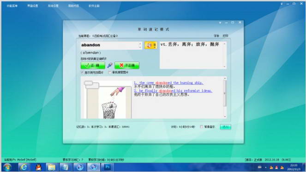The width and height of the screenshot is (306, 172).
Task: Switch to Photoshop from the taskbar
Action: click(107, 167)
